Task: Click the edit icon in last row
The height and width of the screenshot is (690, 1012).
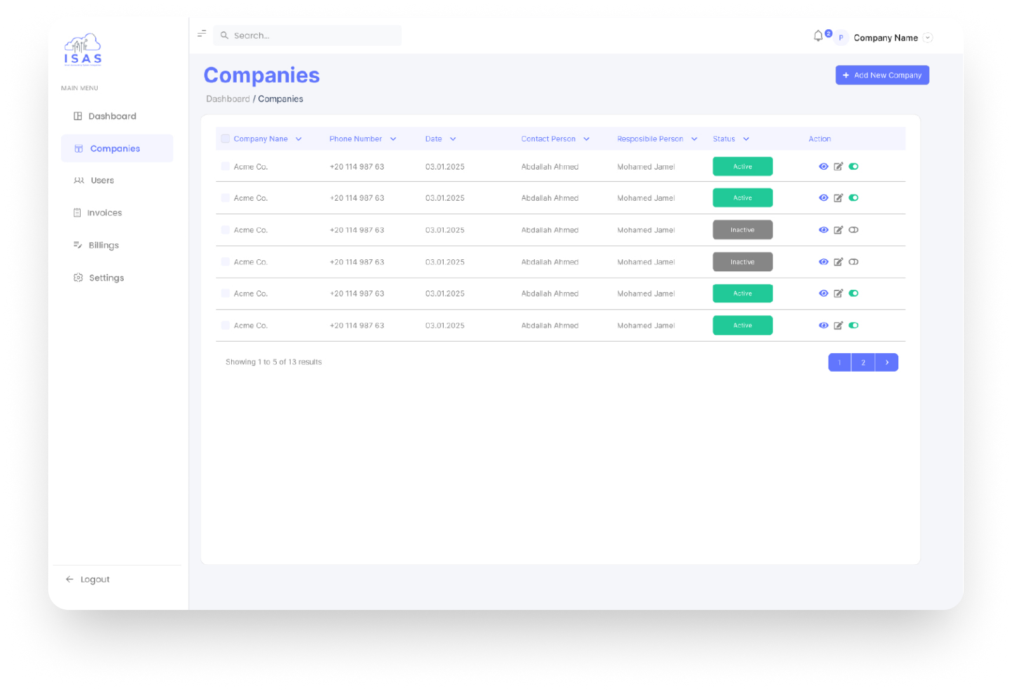Action: click(x=838, y=325)
